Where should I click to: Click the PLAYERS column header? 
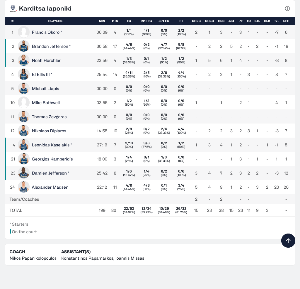tap(55, 21)
